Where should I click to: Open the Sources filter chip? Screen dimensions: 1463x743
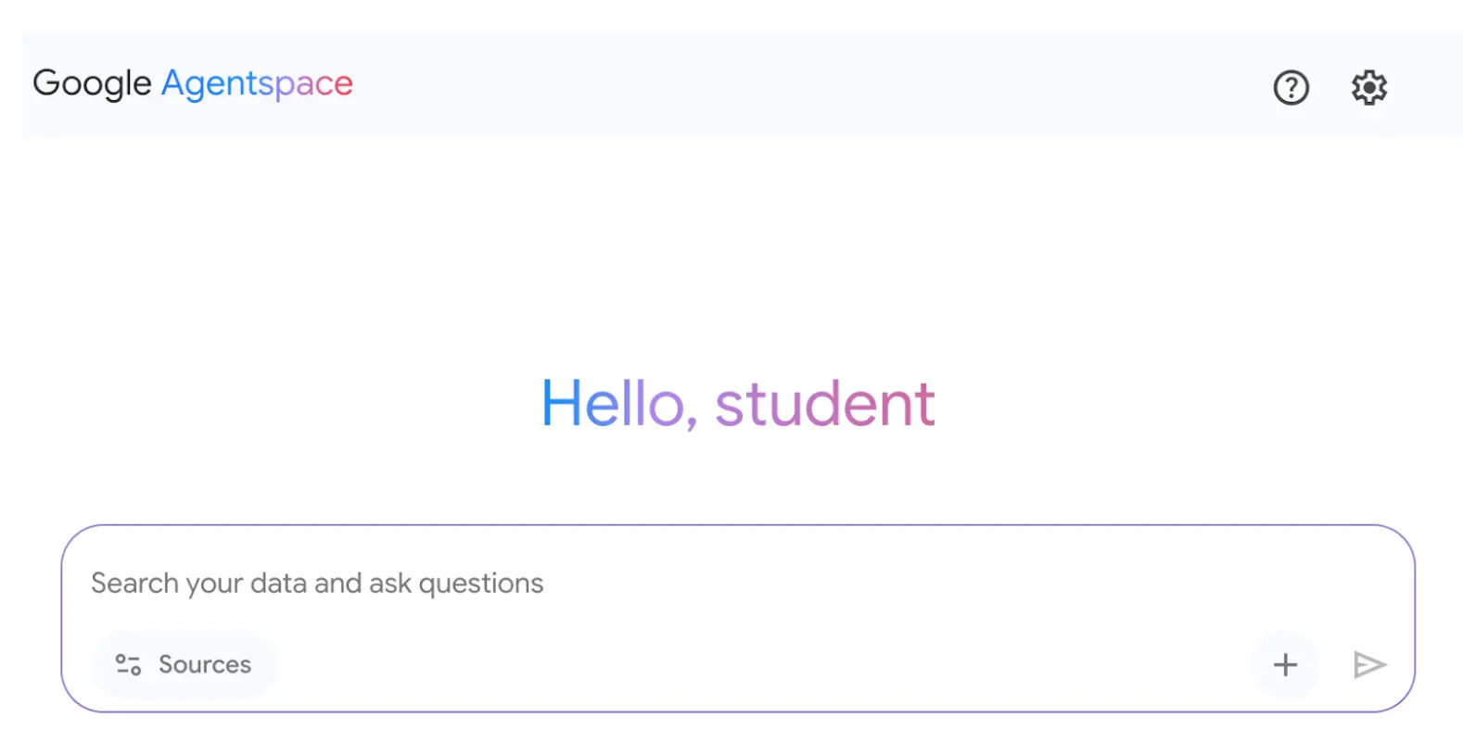pyautogui.click(x=184, y=664)
